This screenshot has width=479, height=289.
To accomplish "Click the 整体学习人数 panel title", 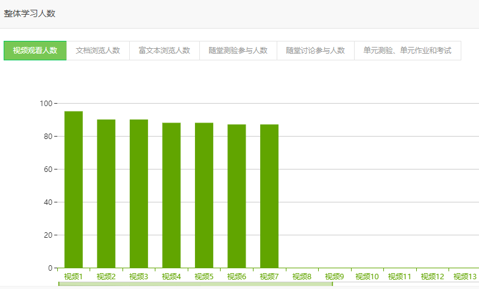I will (x=30, y=13).
